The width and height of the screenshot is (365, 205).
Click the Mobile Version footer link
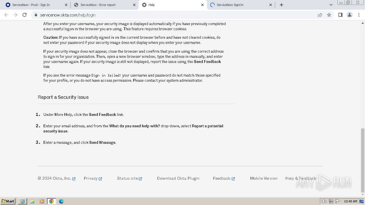263,178
